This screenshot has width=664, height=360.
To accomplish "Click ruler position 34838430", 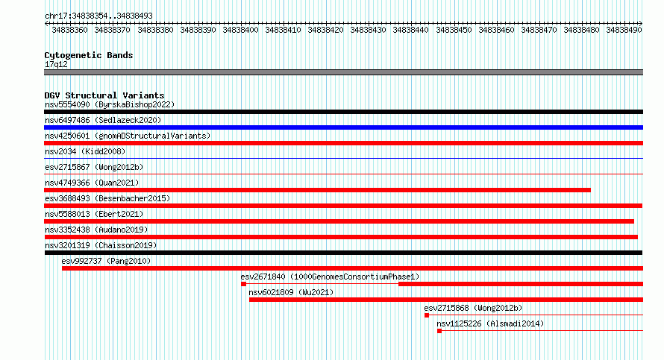I will click(368, 30).
